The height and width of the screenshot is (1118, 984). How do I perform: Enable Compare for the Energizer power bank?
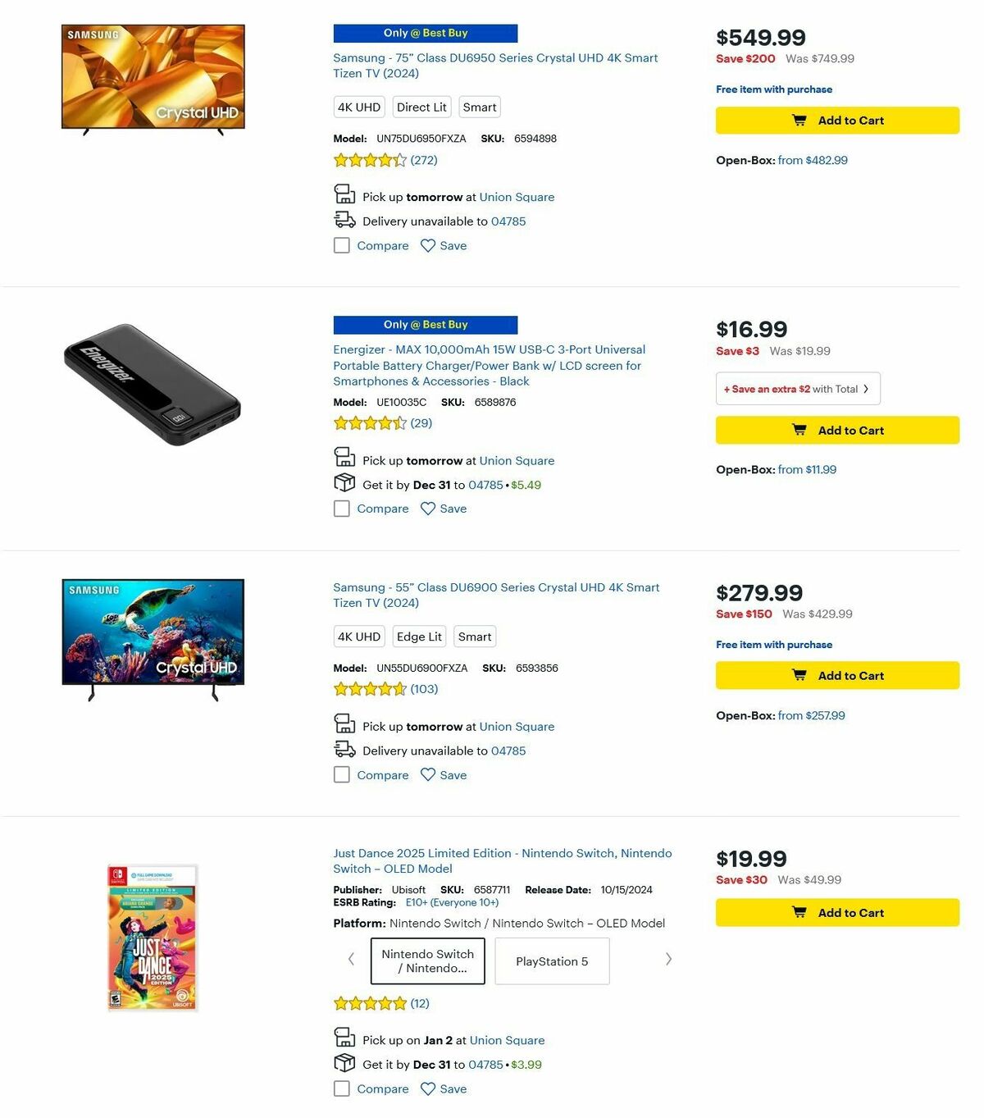[341, 509]
